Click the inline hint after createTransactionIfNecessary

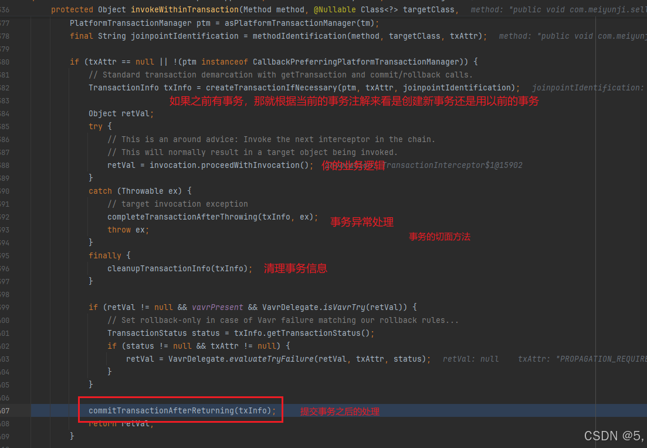point(587,87)
